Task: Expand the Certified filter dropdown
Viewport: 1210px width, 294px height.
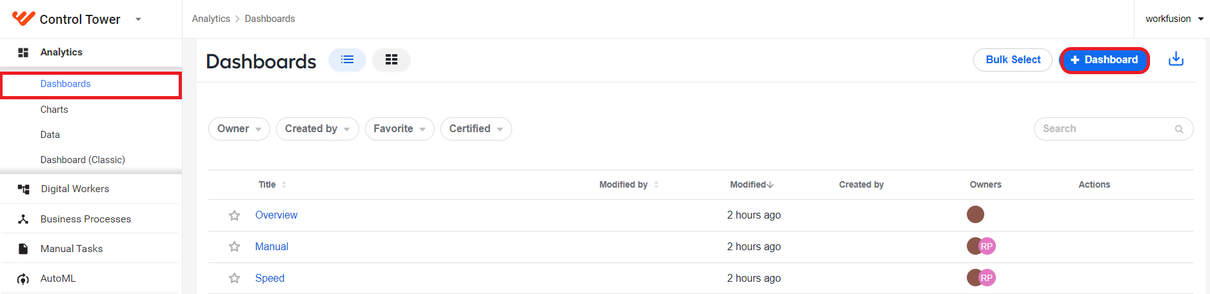Action: pyautogui.click(x=476, y=129)
